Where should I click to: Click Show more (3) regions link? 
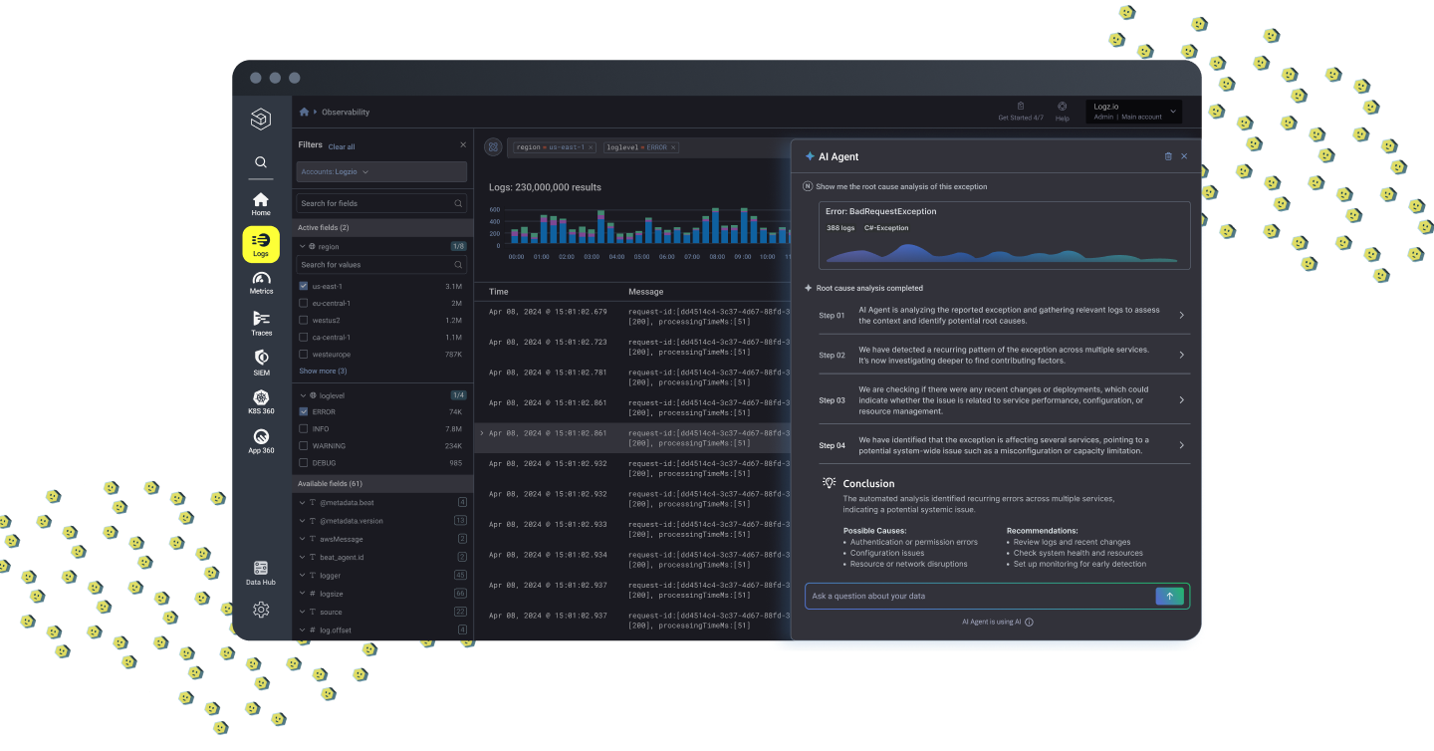click(323, 371)
